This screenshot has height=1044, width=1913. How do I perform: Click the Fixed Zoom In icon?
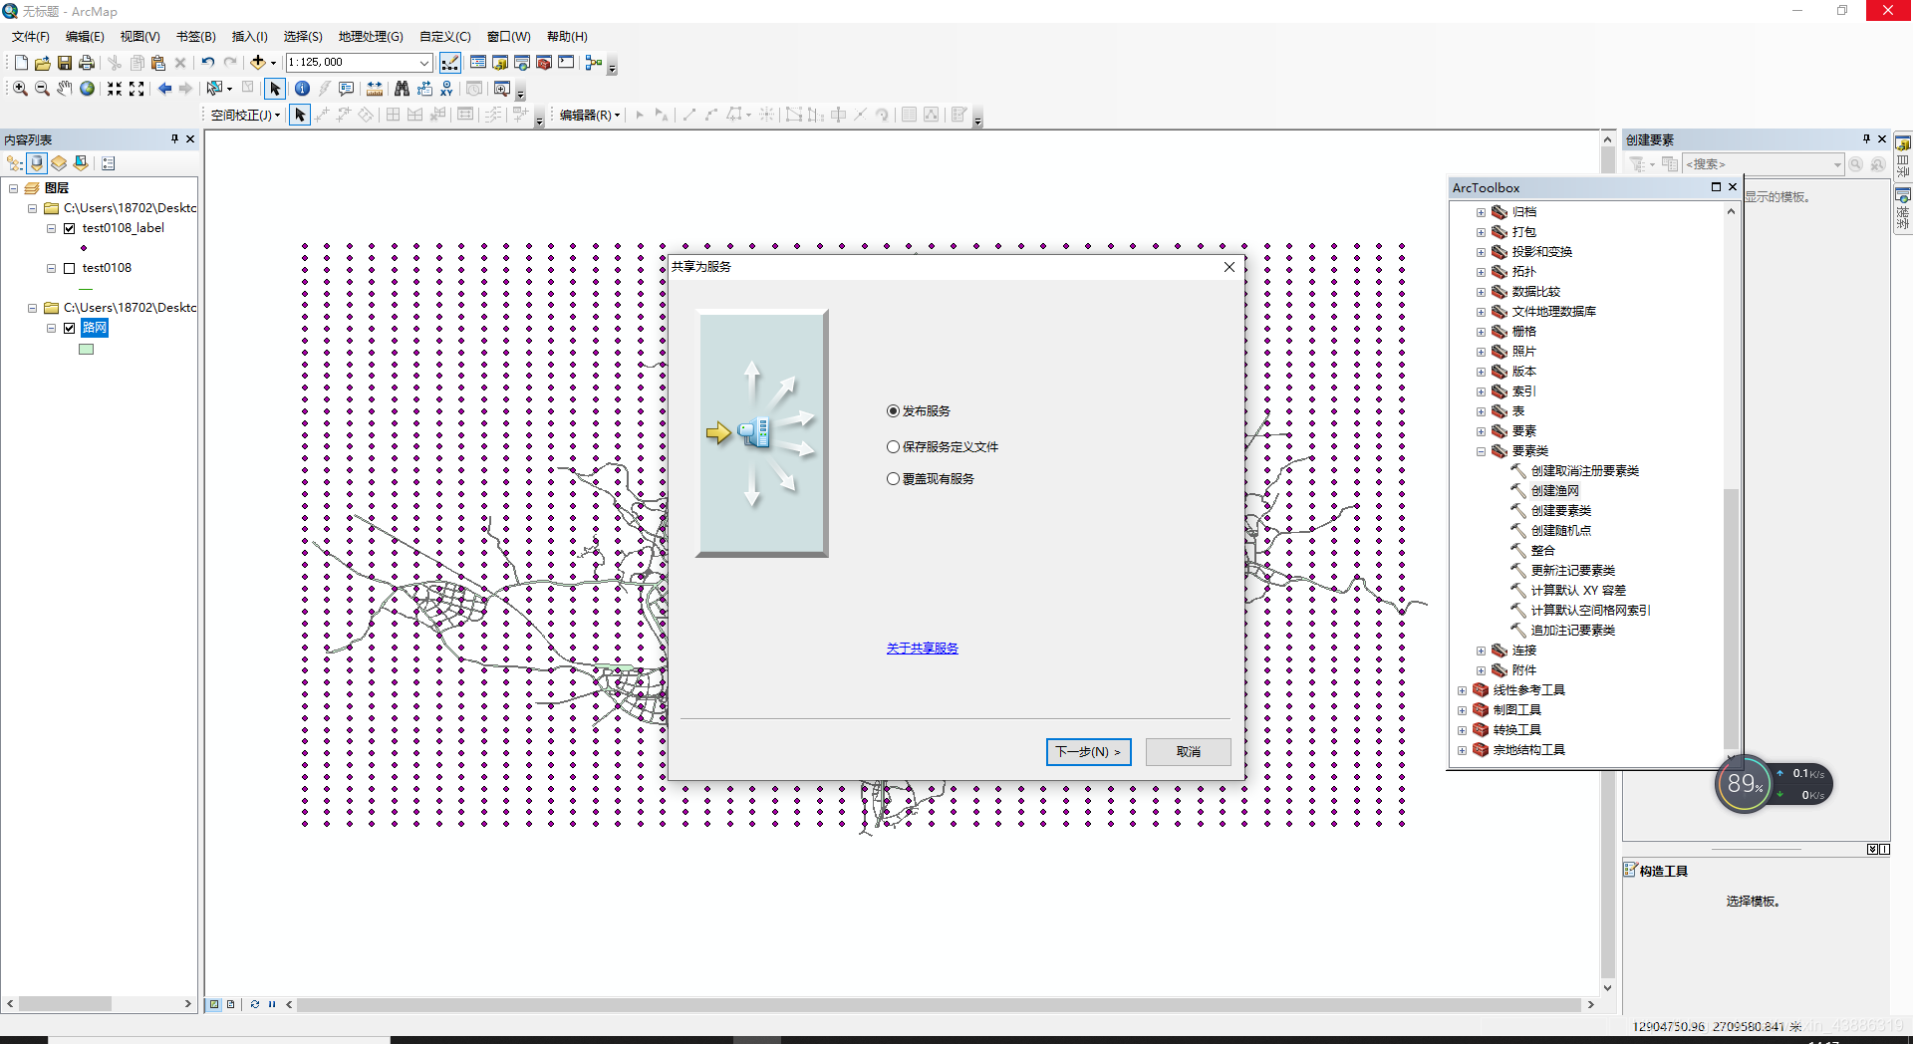[115, 89]
